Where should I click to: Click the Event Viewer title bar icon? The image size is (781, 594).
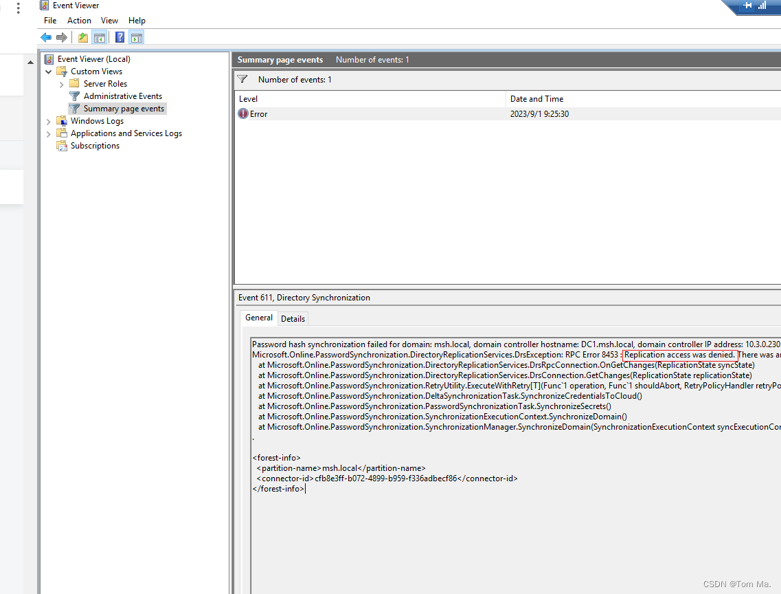coord(45,5)
